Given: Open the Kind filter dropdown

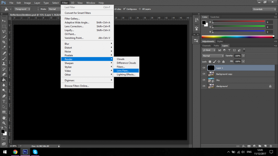Looking at the screenshot, I should (209, 50).
